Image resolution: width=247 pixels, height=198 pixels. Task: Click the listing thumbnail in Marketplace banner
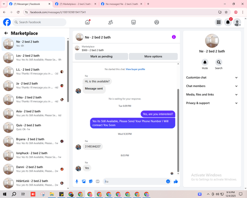pos(77,48)
